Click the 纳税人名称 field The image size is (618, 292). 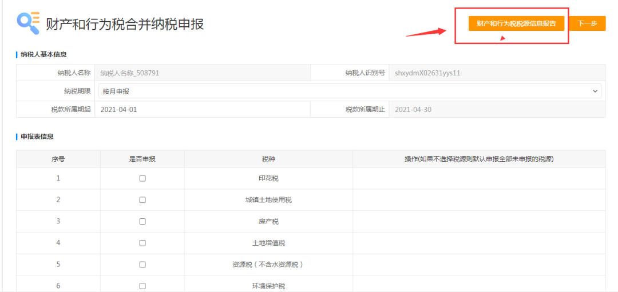202,73
